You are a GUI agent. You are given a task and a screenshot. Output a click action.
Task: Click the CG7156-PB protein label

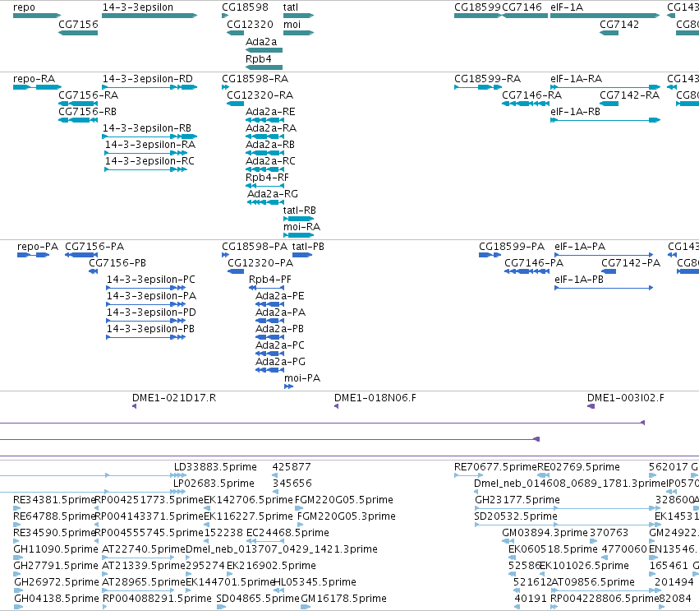[117, 263]
